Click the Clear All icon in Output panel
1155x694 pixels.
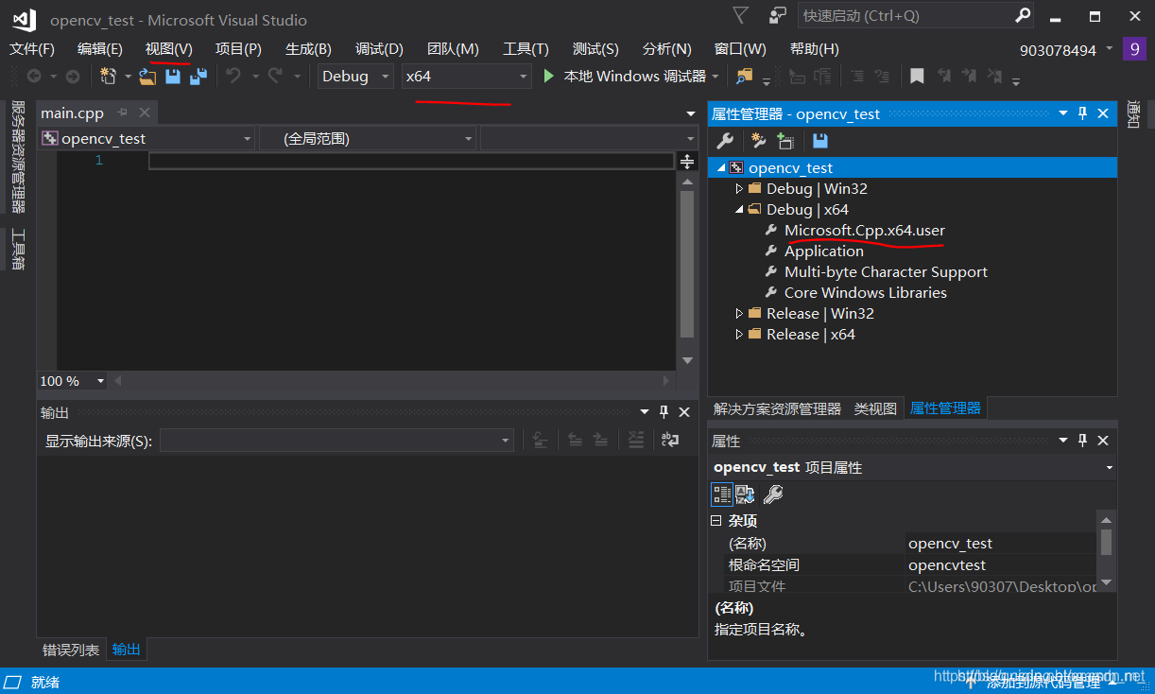pos(636,440)
